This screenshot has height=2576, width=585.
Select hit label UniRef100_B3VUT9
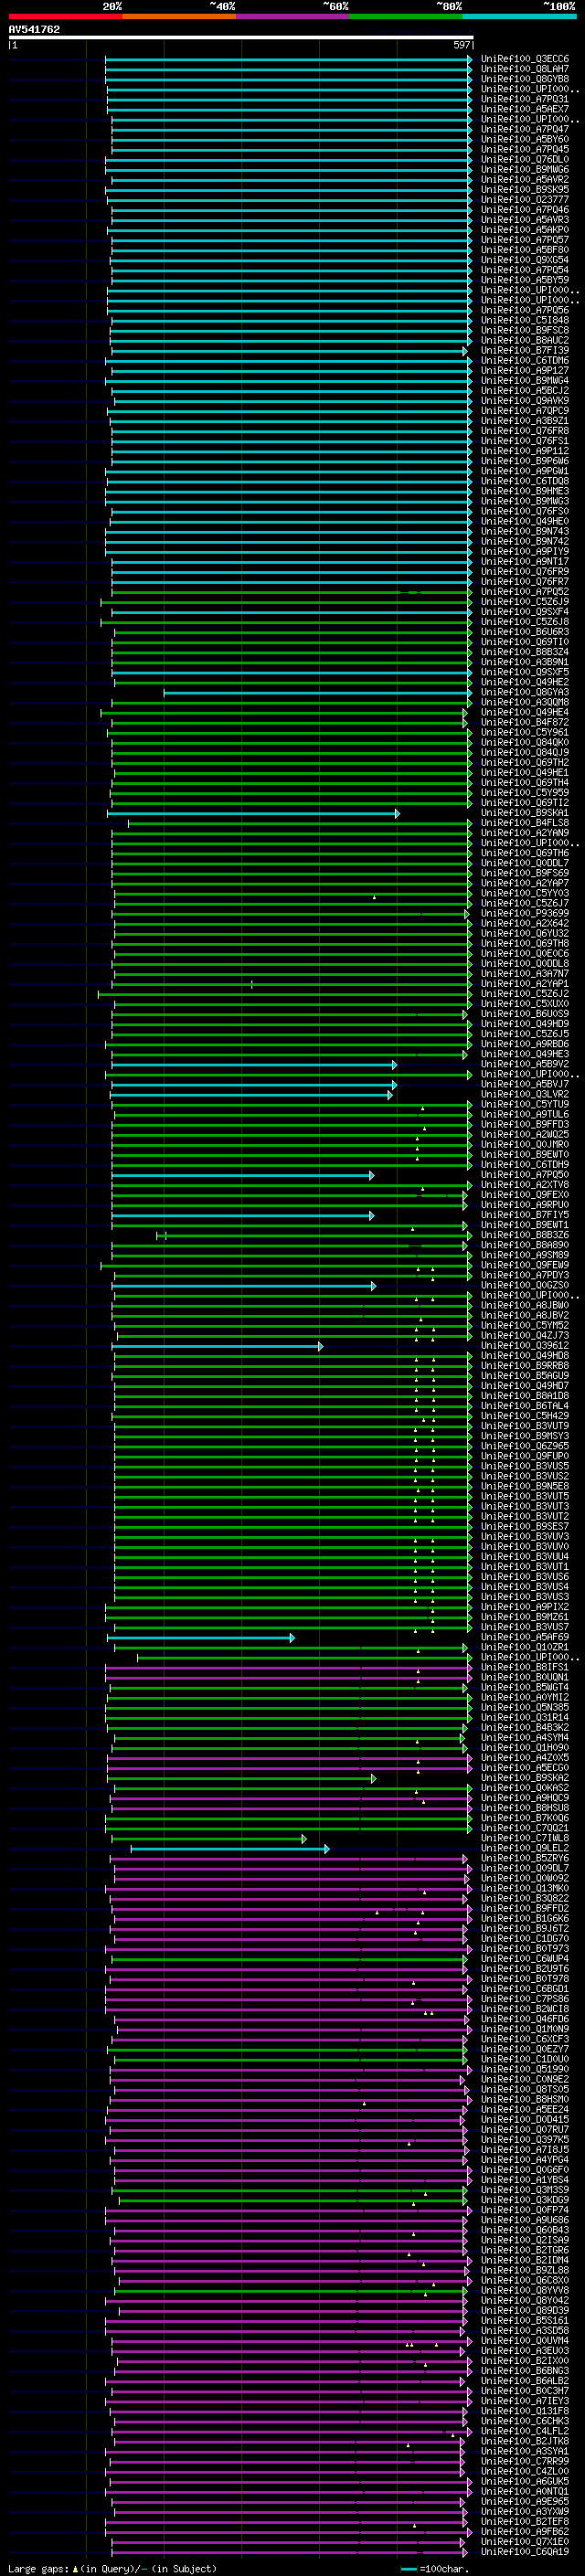524,1426
